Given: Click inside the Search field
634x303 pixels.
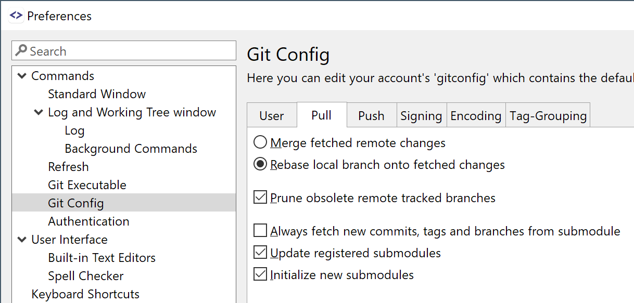Looking at the screenshot, I should (104, 50).
